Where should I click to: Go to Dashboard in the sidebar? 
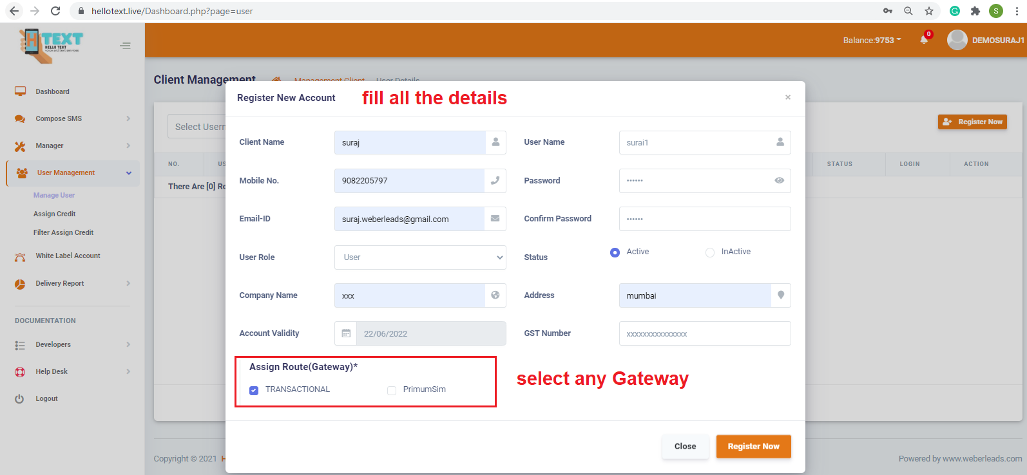pos(52,91)
